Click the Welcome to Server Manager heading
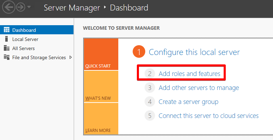 pyautogui.click(x=121, y=28)
